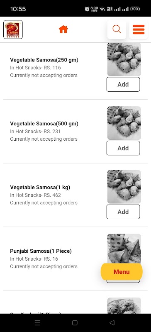The image size is (151, 332).
Task: Open the yellow floating Menu button
Action: tap(122, 272)
